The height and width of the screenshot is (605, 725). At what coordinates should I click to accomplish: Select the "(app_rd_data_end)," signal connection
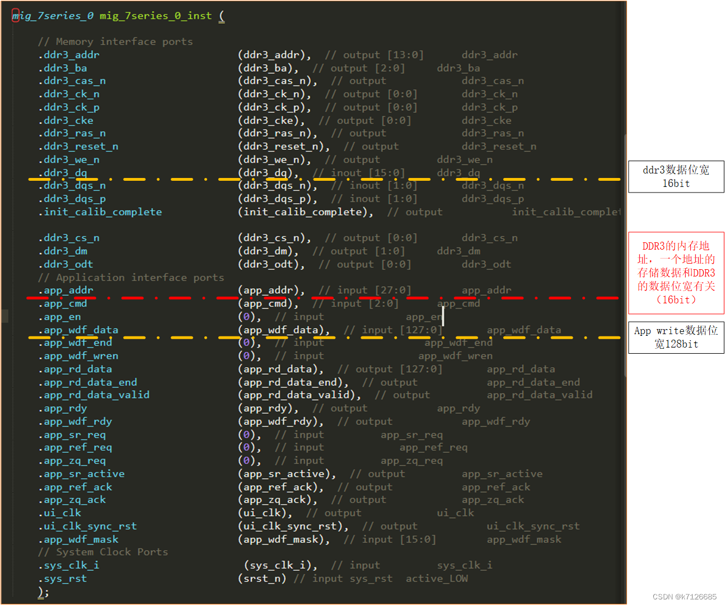point(293,382)
